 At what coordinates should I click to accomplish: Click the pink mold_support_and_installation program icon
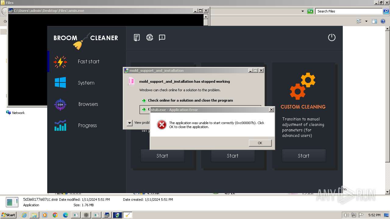coord(131,81)
